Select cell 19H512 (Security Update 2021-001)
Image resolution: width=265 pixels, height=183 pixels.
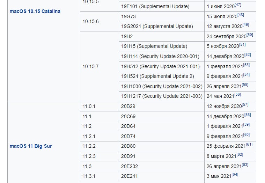162,66
